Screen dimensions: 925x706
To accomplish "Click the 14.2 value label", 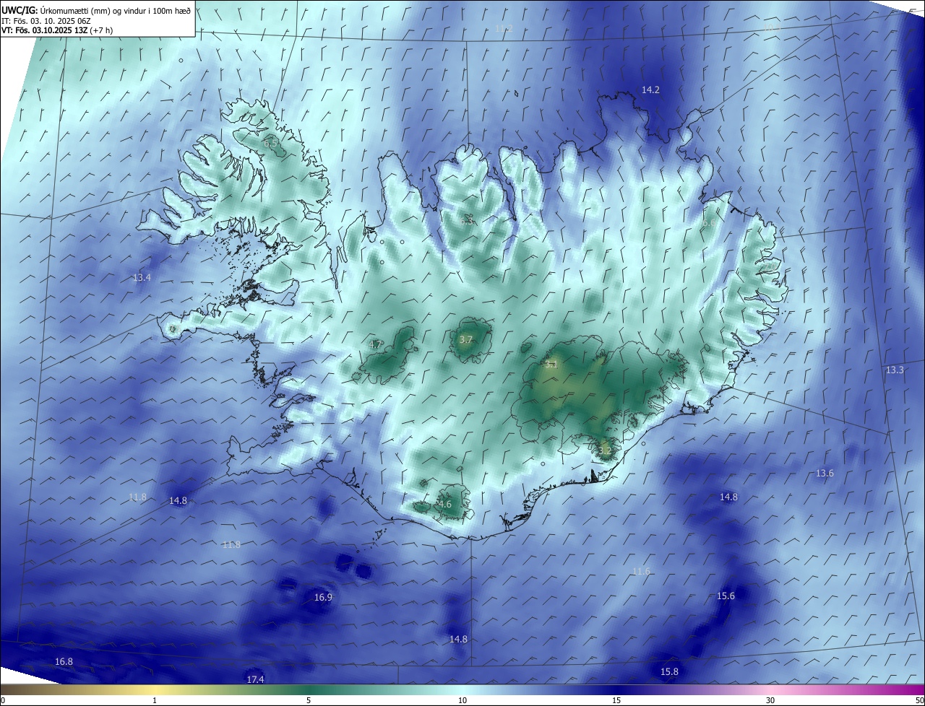I will [x=650, y=90].
